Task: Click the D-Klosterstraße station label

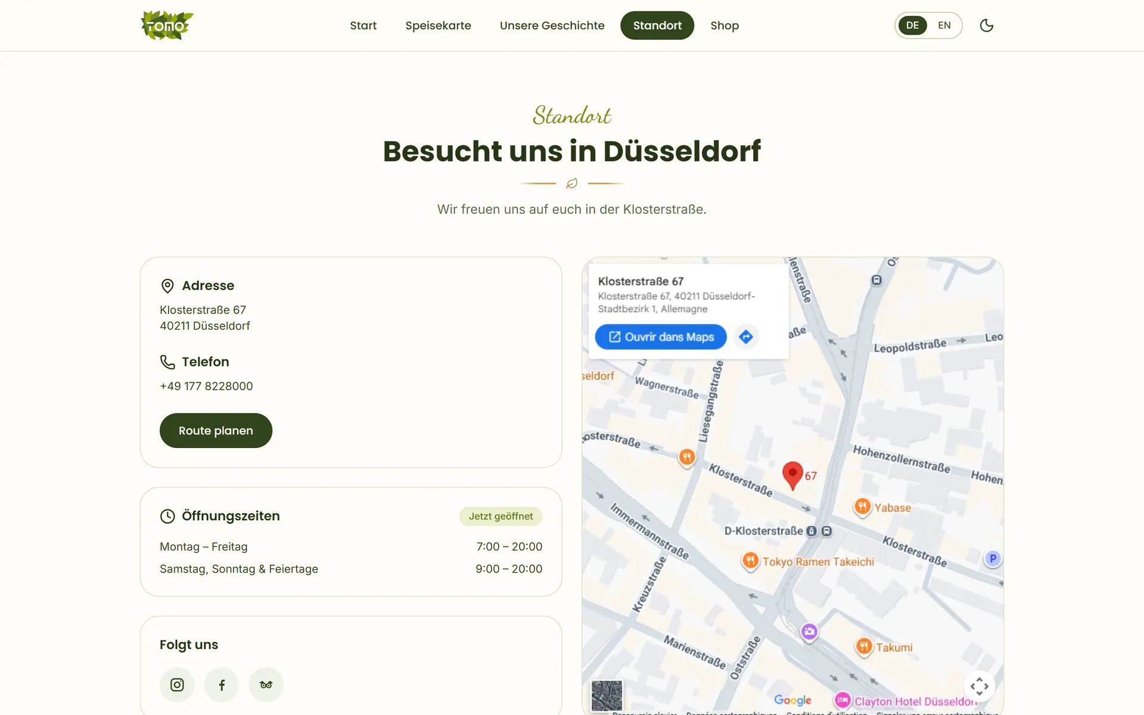Action: click(763, 531)
